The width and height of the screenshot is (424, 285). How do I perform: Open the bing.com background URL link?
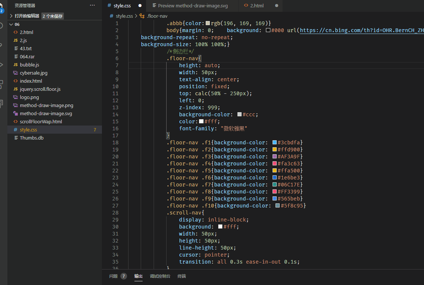click(362, 30)
